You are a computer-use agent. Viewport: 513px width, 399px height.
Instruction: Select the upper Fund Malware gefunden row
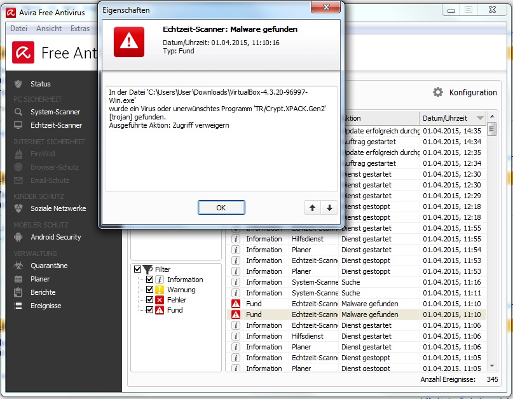pos(355,304)
